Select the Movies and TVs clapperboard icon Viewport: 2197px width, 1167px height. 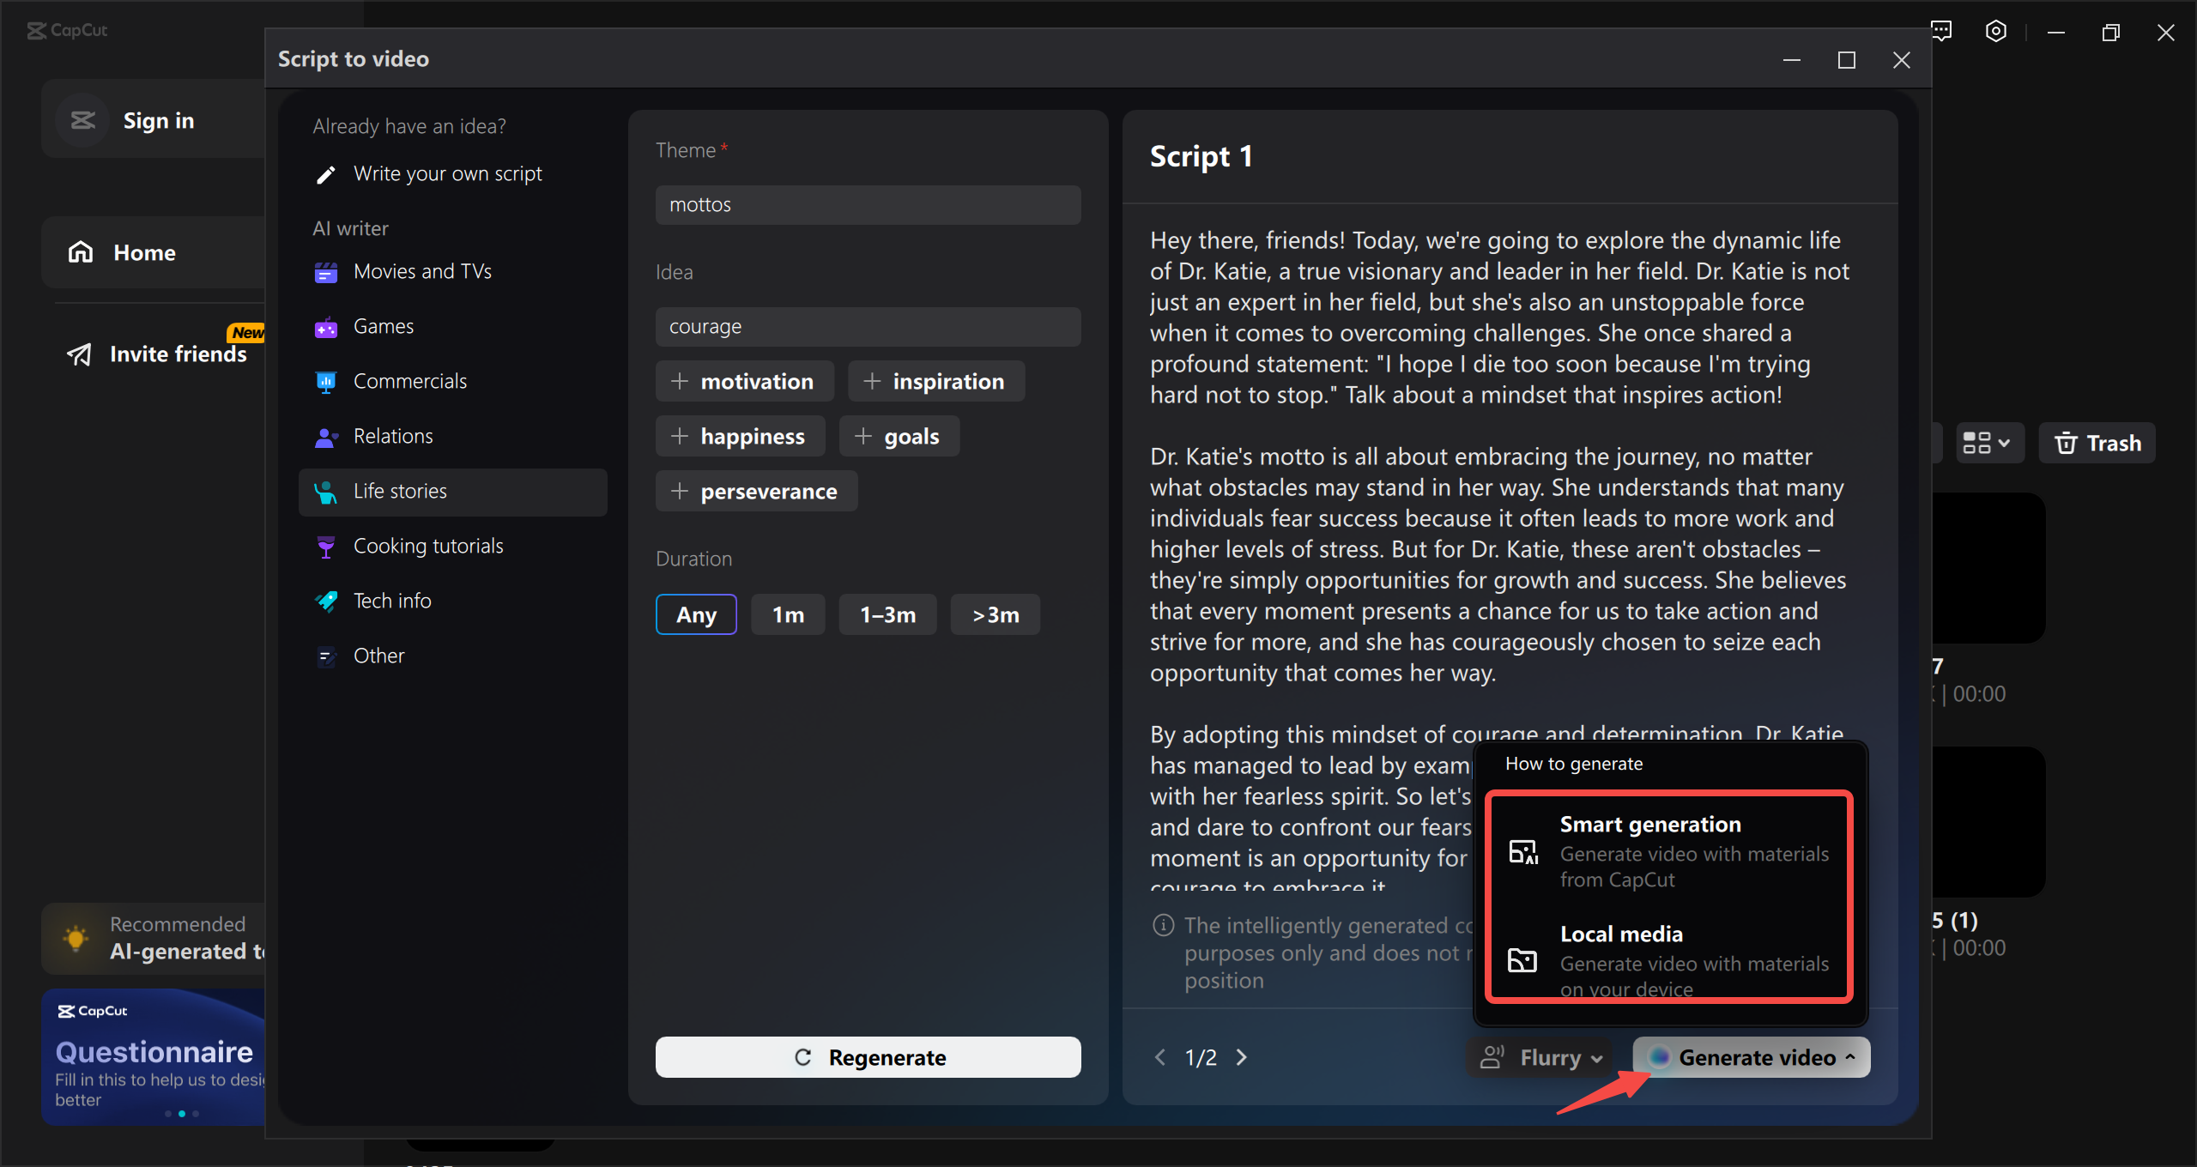326,272
